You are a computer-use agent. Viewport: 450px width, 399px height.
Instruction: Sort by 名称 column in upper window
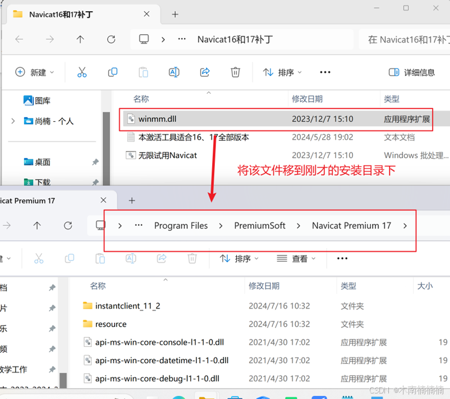[x=141, y=99]
